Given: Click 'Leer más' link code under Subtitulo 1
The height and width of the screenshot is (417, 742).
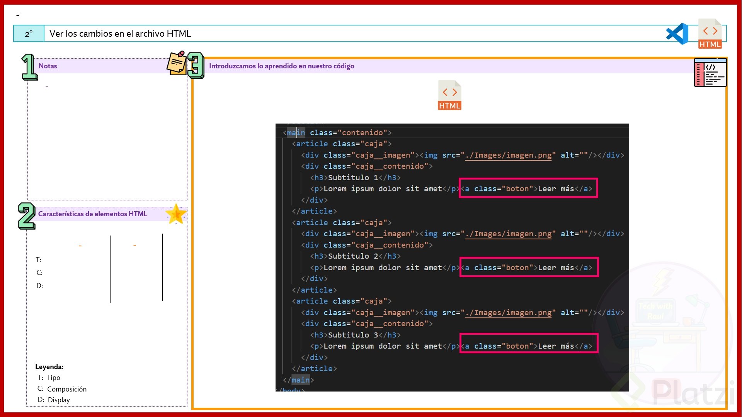Looking at the screenshot, I should (528, 188).
